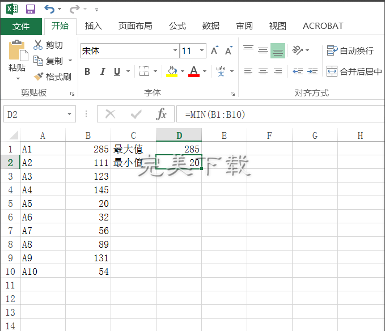The image size is (385, 331).
Task: Expand the font color dropdown arrow
Action: (205, 71)
